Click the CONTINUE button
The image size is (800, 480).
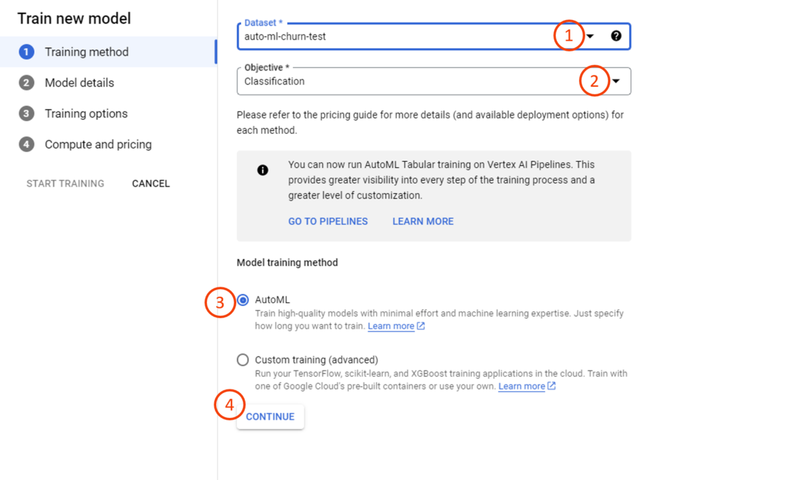coord(270,416)
